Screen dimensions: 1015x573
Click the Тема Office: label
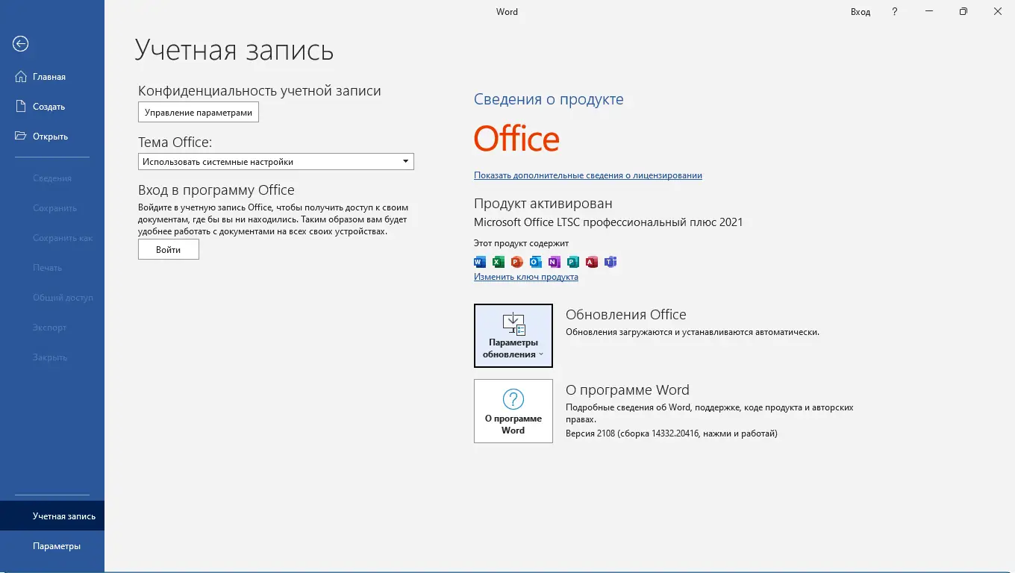(x=175, y=142)
